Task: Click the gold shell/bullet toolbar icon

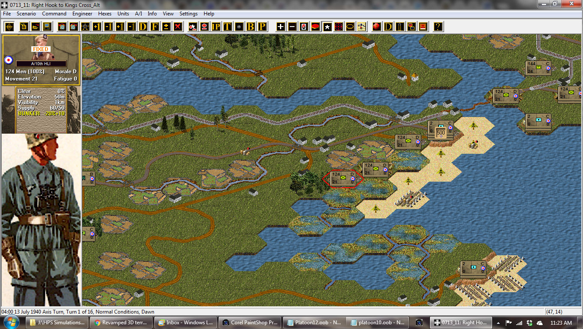Action: pos(400,27)
